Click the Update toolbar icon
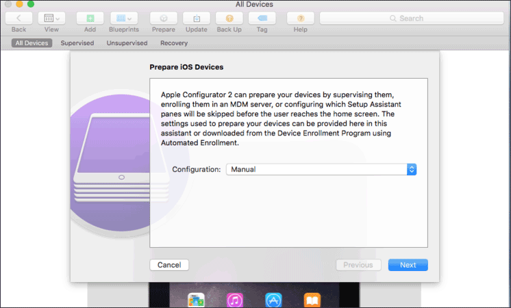The height and width of the screenshot is (308, 511). (x=197, y=18)
